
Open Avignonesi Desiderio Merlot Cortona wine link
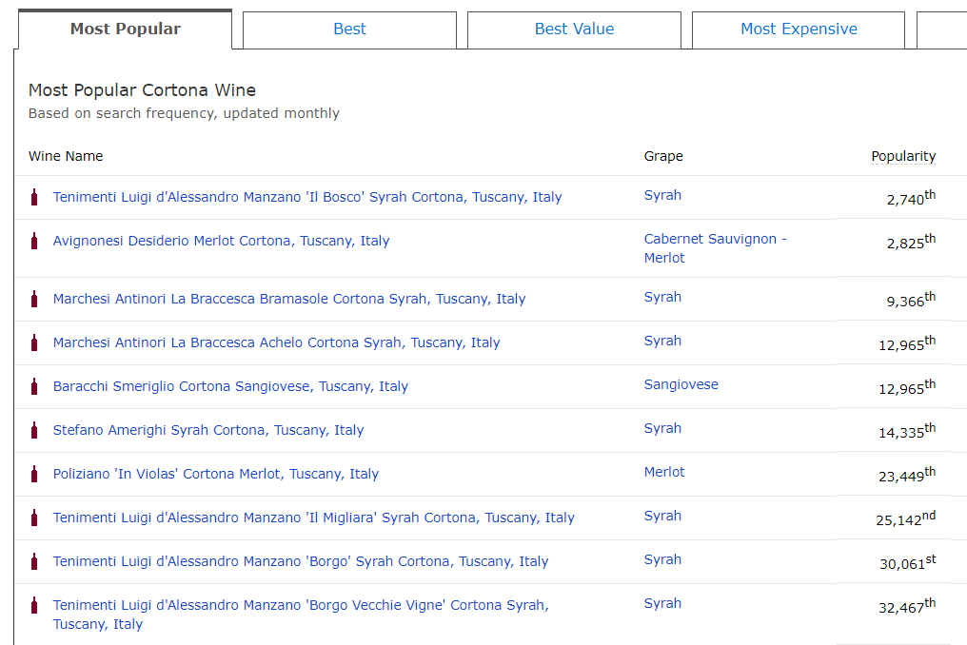221,241
